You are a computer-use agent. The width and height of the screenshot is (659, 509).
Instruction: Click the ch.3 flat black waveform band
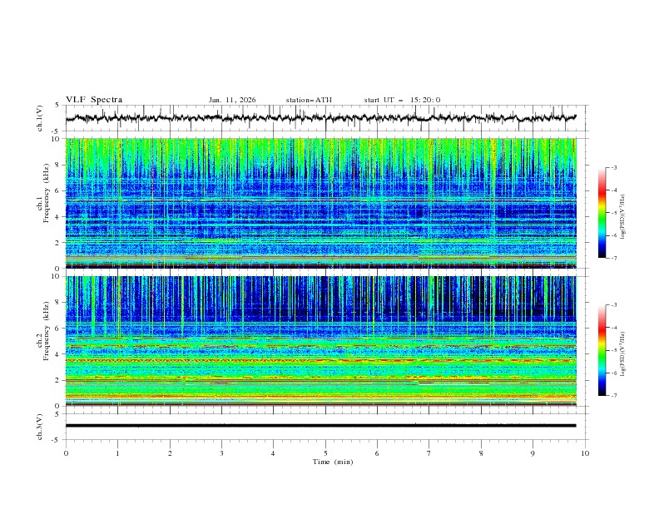click(320, 426)
